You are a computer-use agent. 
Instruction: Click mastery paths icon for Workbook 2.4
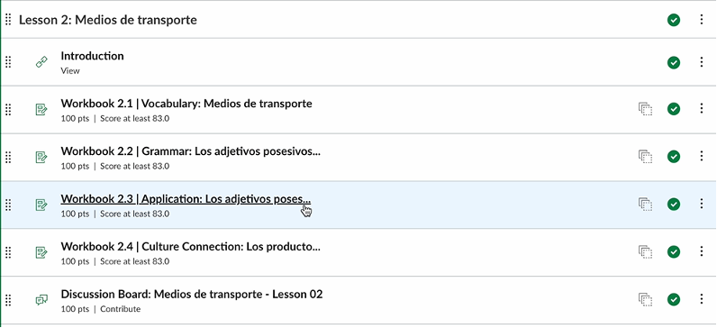tap(645, 251)
